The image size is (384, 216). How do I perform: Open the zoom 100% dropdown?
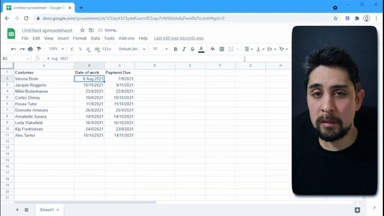[x=56, y=49]
